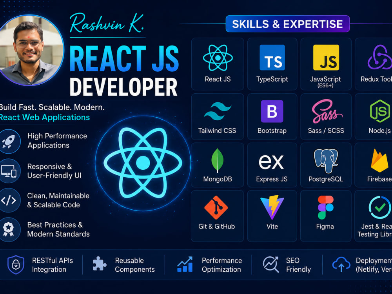Click the 'Bootstrap' label text
The image size is (392, 294).
tap(272, 131)
